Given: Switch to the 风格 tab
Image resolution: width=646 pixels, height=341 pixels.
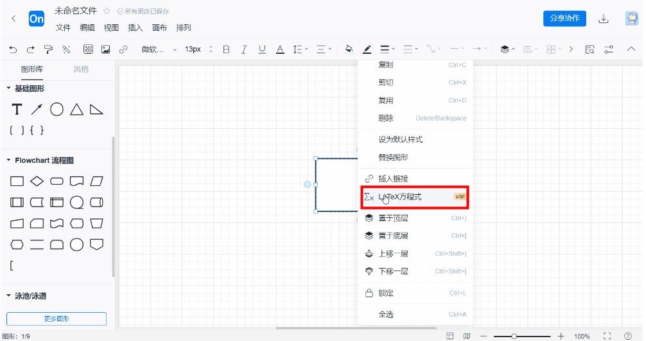Looking at the screenshot, I should tap(81, 69).
